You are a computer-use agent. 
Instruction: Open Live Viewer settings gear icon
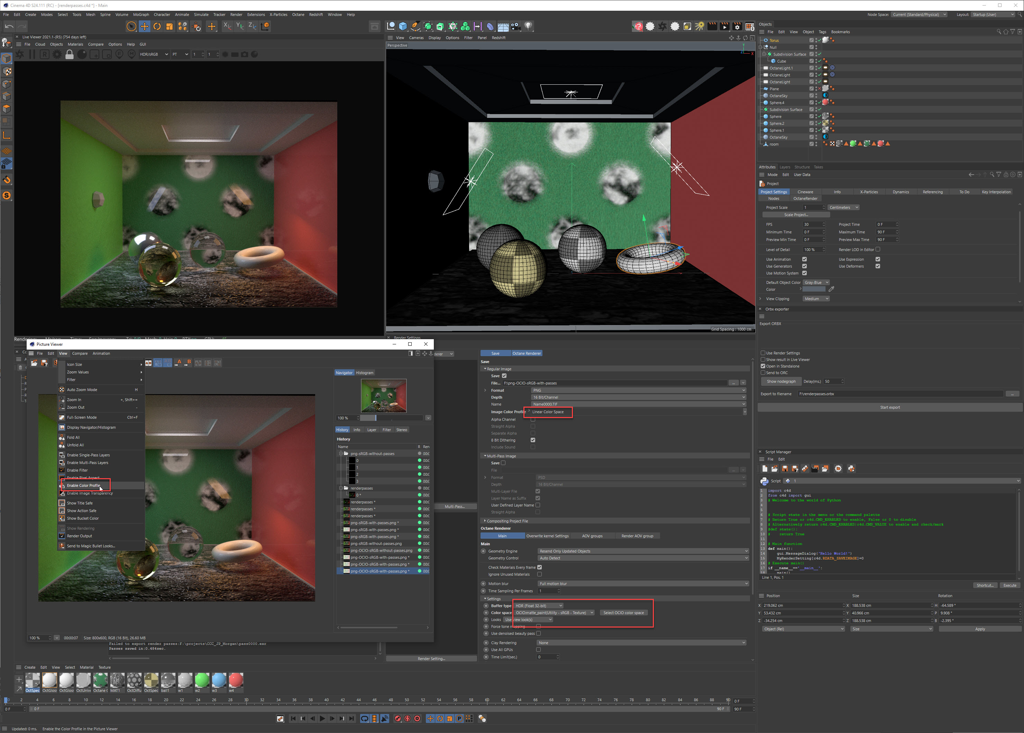pyautogui.click(x=57, y=54)
